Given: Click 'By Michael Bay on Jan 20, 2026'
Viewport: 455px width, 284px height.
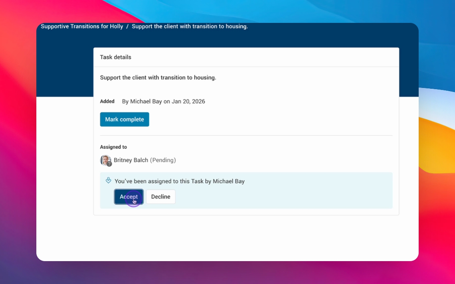Looking at the screenshot, I should (x=164, y=101).
